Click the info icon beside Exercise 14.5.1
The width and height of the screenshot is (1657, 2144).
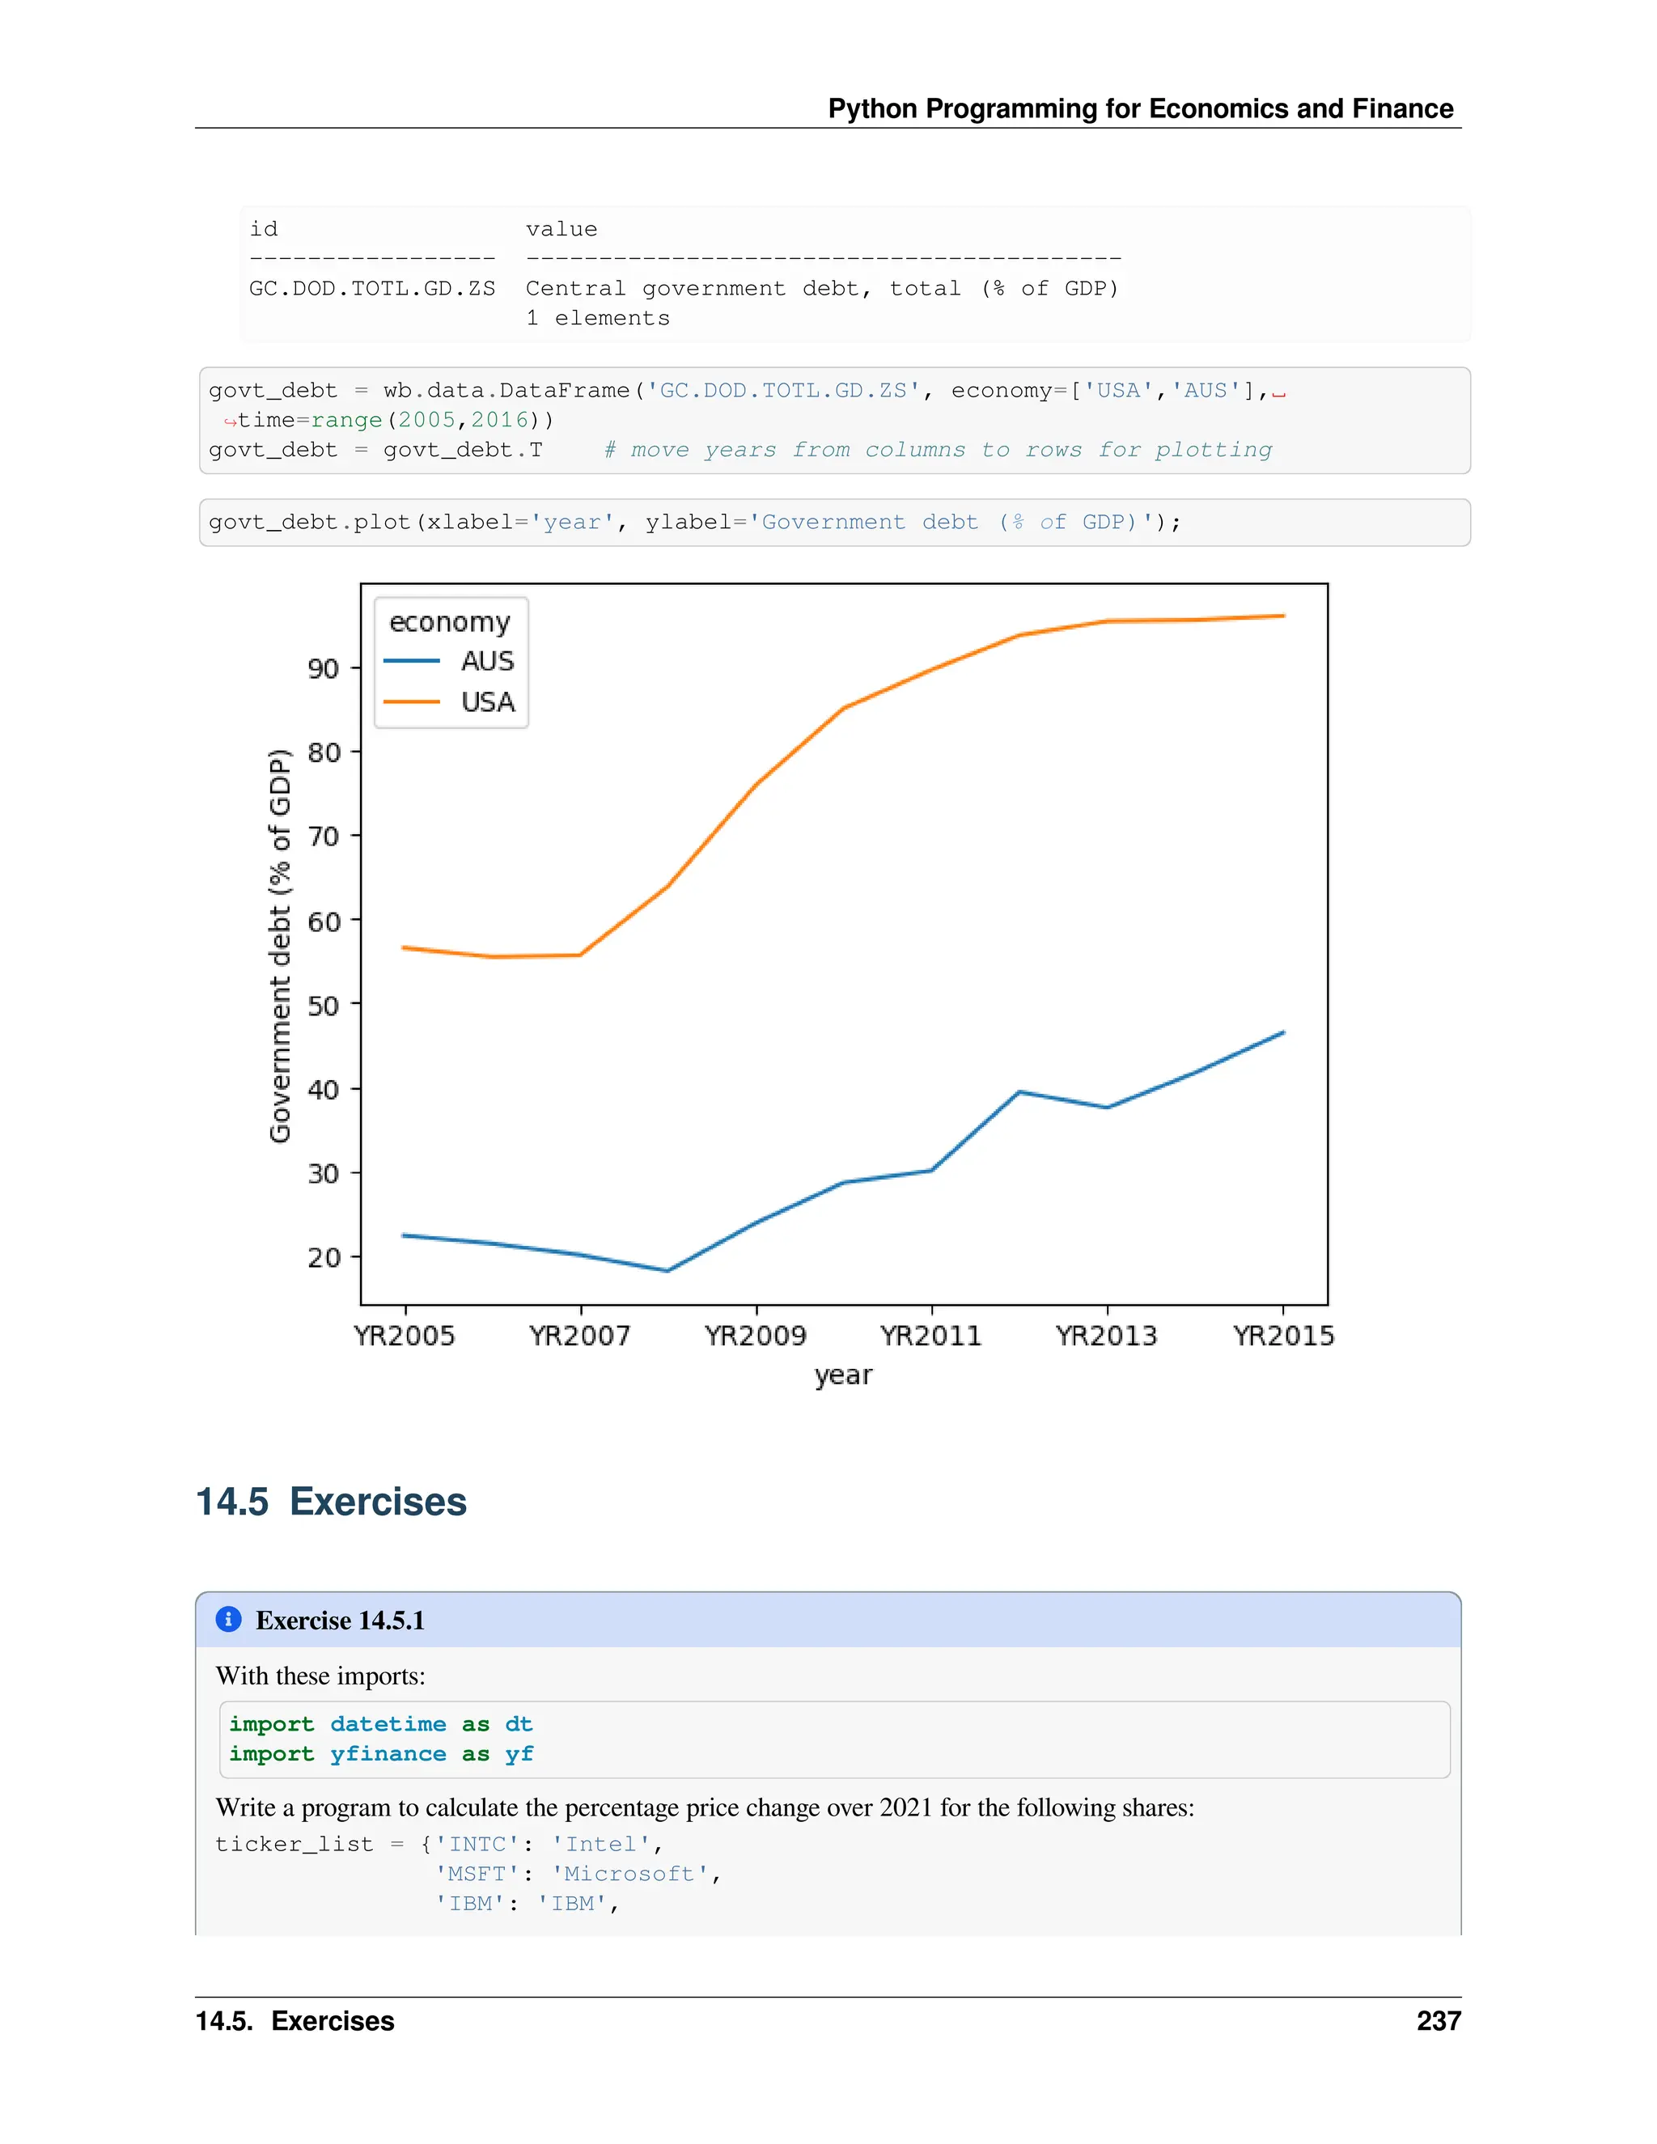point(227,1619)
